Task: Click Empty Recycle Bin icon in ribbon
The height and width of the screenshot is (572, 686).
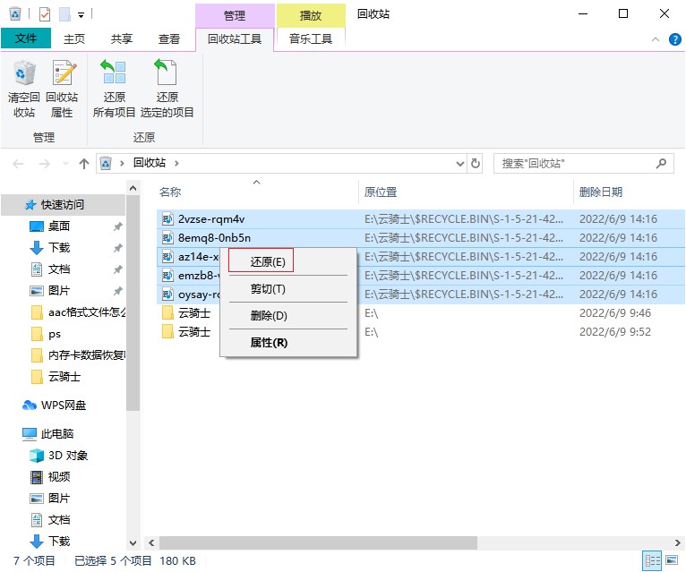Action: [24, 73]
